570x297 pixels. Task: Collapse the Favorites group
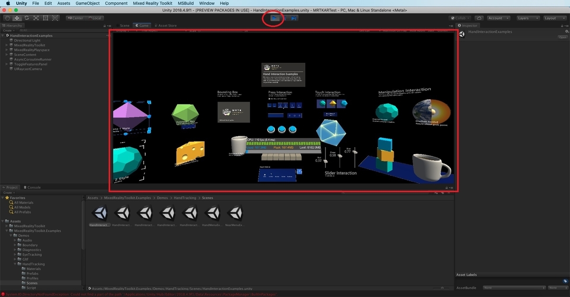pyautogui.click(x=3, y=198)
